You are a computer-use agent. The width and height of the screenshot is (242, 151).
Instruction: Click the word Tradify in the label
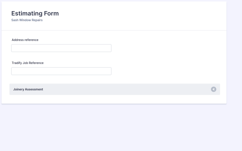17,63
